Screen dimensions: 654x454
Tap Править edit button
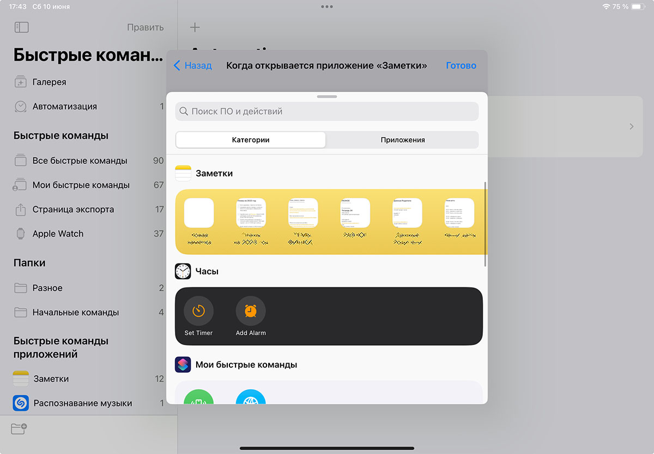pyautogui.click(x=146, y=27)
